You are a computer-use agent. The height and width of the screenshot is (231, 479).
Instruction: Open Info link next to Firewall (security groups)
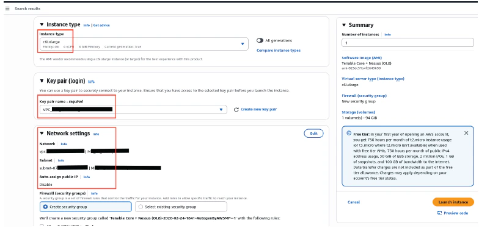94,193
